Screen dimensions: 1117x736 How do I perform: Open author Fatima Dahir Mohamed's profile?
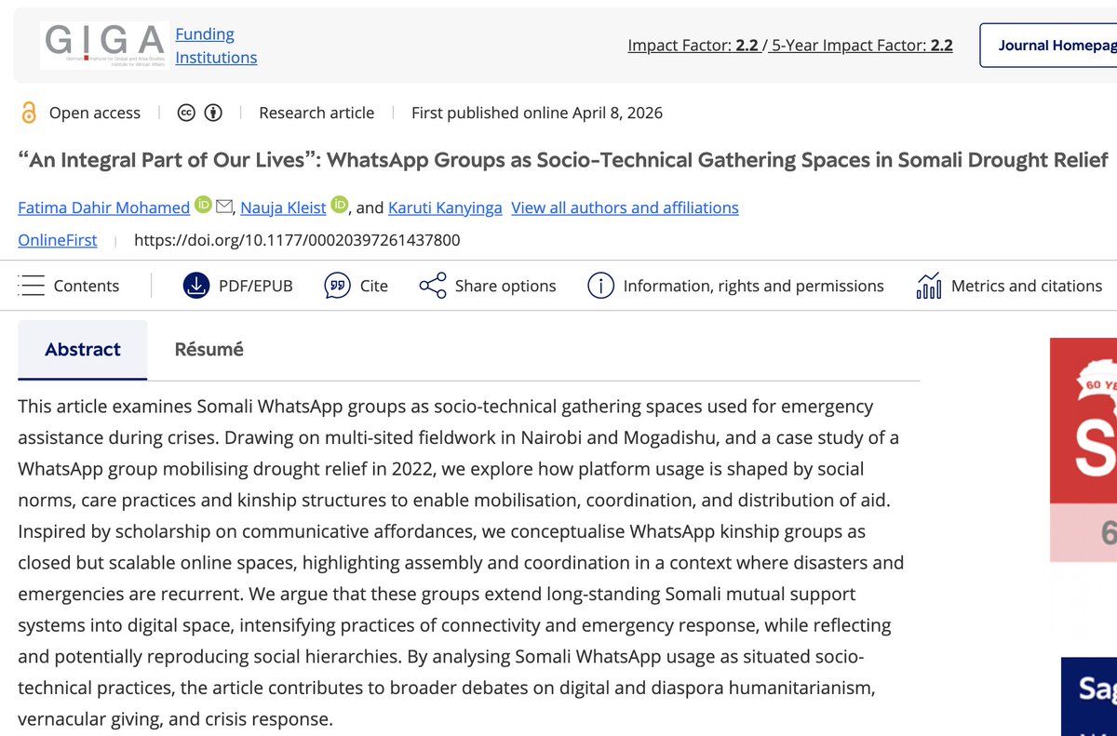click(104, 207)
